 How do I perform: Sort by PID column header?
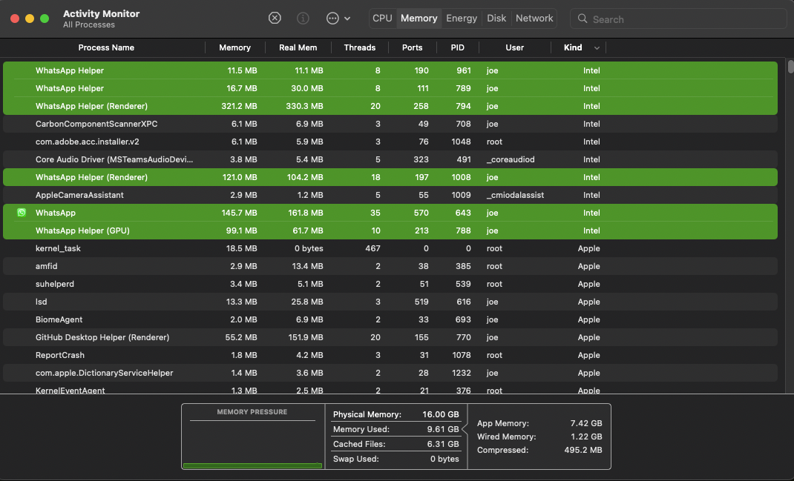tap(457, 47)
